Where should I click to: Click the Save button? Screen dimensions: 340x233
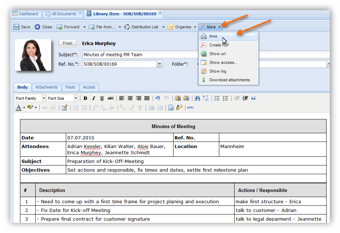[x=22, y=27]
